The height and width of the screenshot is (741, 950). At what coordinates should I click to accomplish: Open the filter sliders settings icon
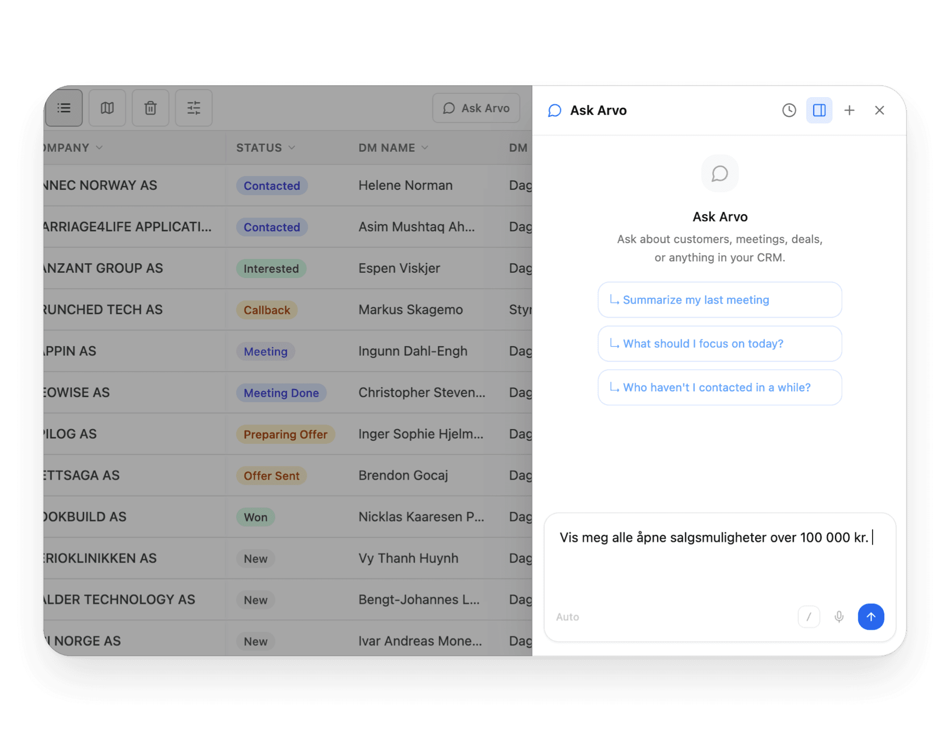pos(194,108)
